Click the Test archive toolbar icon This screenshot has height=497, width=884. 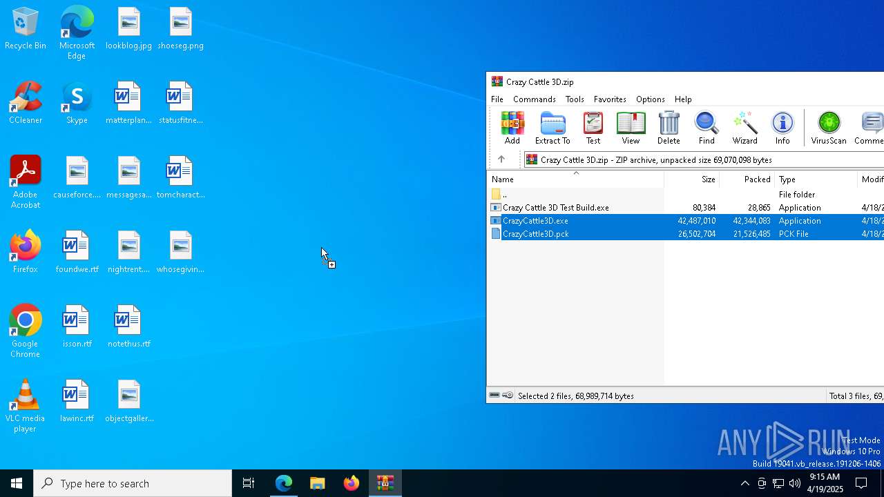593,128
